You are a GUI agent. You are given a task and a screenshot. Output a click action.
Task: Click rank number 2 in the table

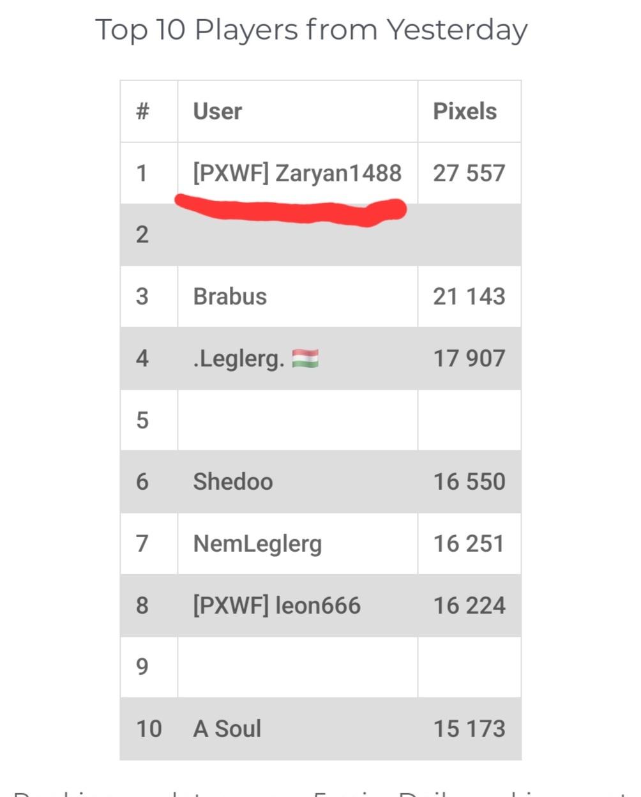pos(142,235)
